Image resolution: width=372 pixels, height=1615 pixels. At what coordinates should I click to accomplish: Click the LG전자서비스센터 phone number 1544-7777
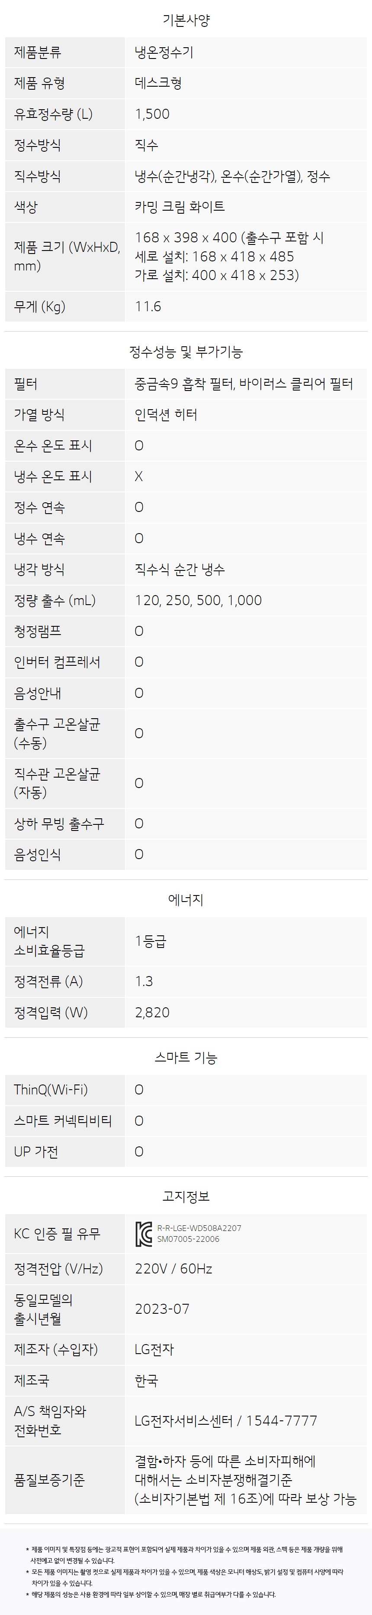coord(281,1421)
